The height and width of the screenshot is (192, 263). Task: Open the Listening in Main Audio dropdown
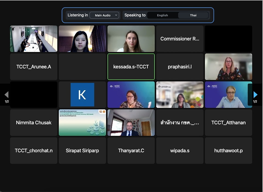click(x=104, y=15)
